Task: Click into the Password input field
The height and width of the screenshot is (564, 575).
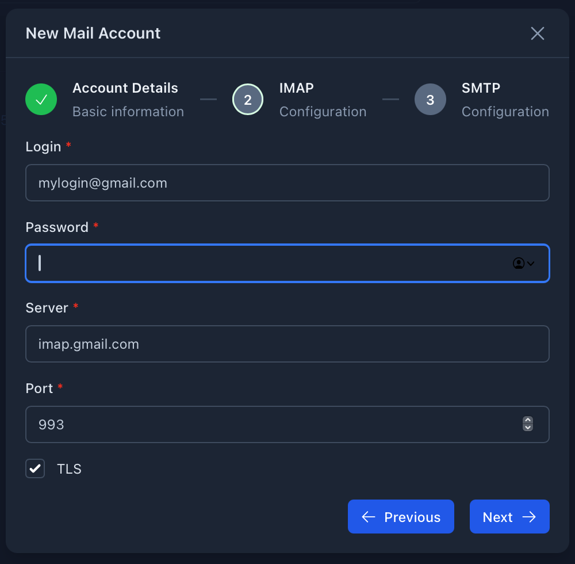Action: click(287, 263)
